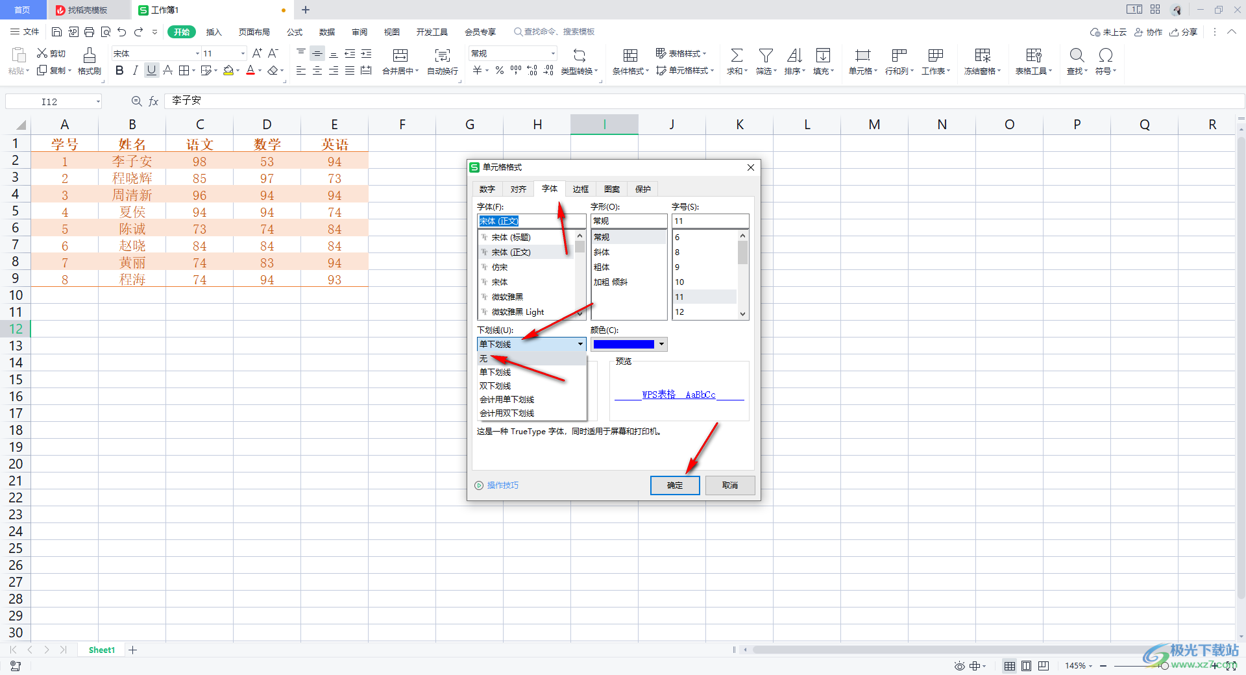Click the Undo arrow icon
Viewport: 1246px width, 675px height.
[121, 32]
